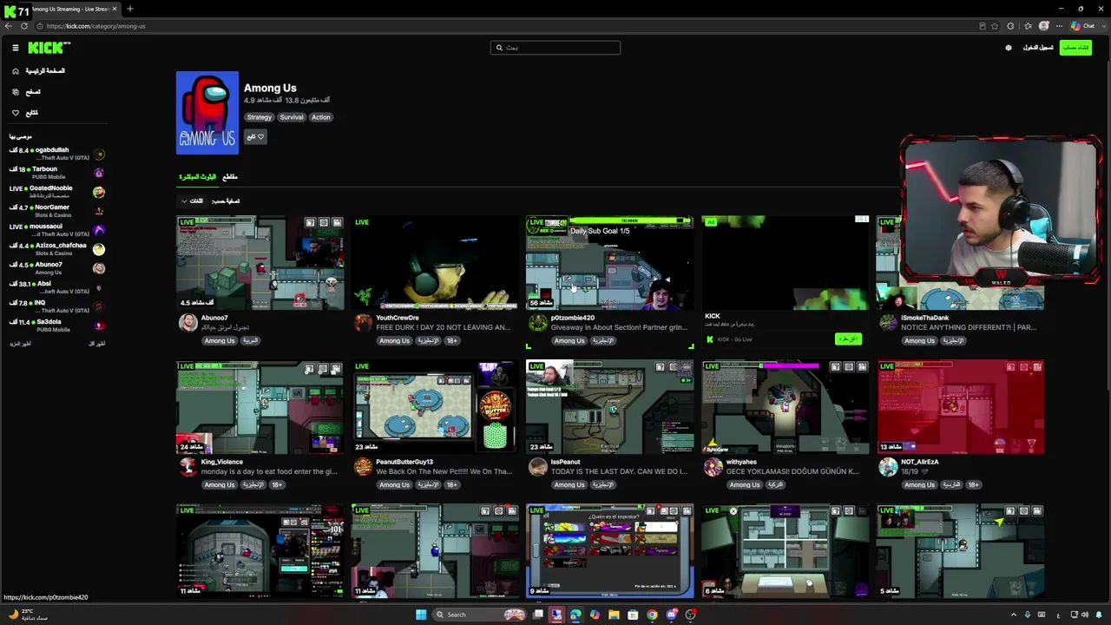The width and height of the screenshot is (1111, 625).
Task: Open the browser extensions icon
Action: click(x=1010, y=26)
